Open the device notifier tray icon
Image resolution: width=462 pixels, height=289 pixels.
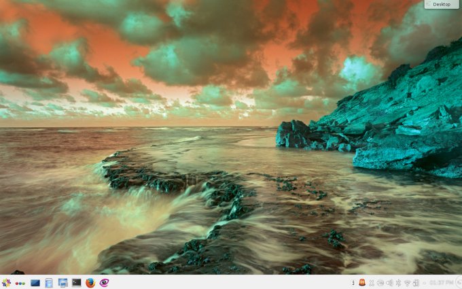point(416,283)
